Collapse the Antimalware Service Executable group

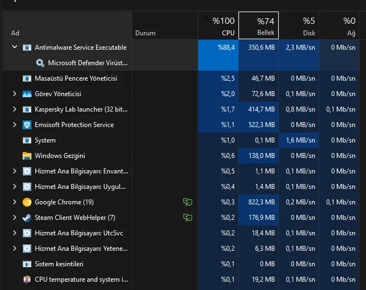click(15, 48)
